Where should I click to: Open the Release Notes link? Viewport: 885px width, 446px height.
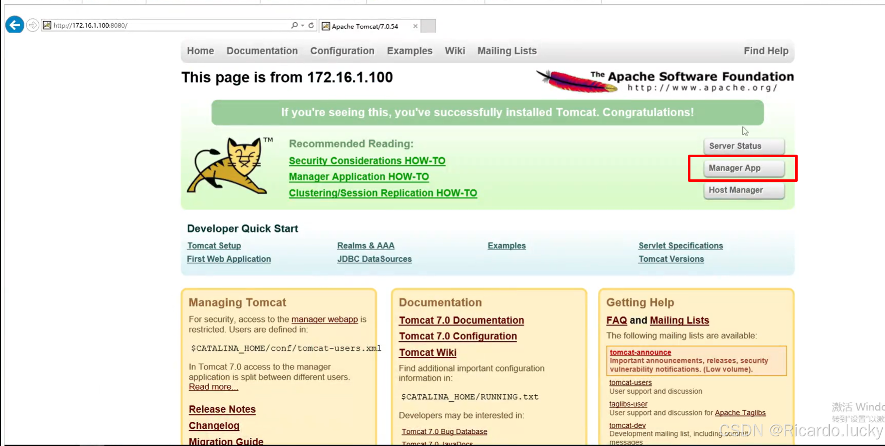point(222,409)
